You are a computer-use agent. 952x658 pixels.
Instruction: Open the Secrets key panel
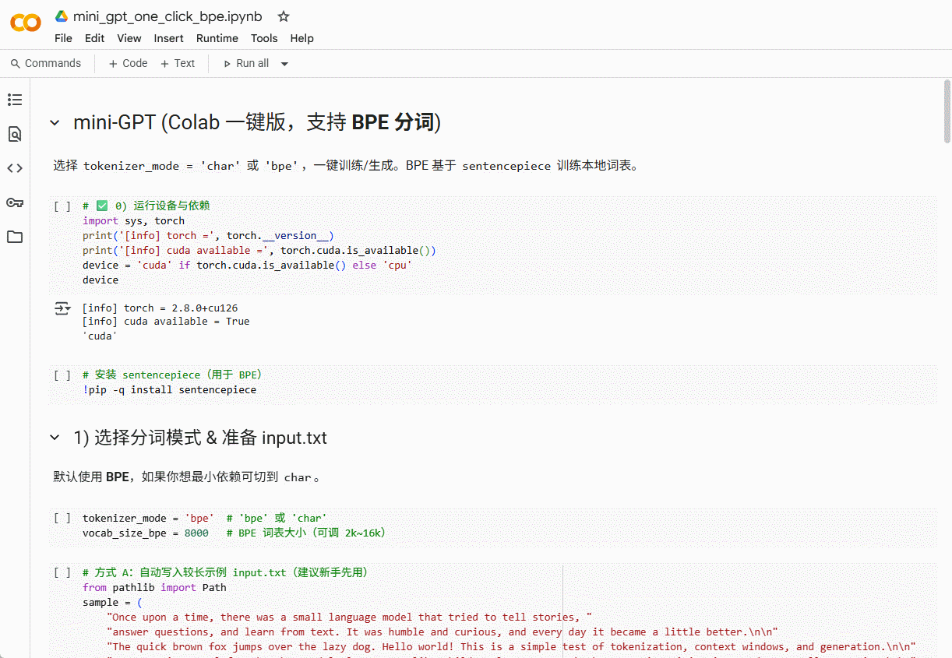[15, 202]
